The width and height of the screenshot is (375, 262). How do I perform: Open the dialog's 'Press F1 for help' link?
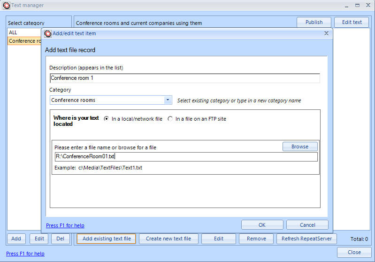pyautogui.click(x=65, y=226)
